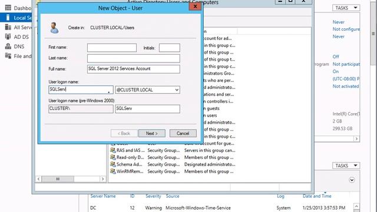The image size is (377, 212).
Task: Sort events by Date and Time column
Action: pyautogui.click(x=317, y=196)
